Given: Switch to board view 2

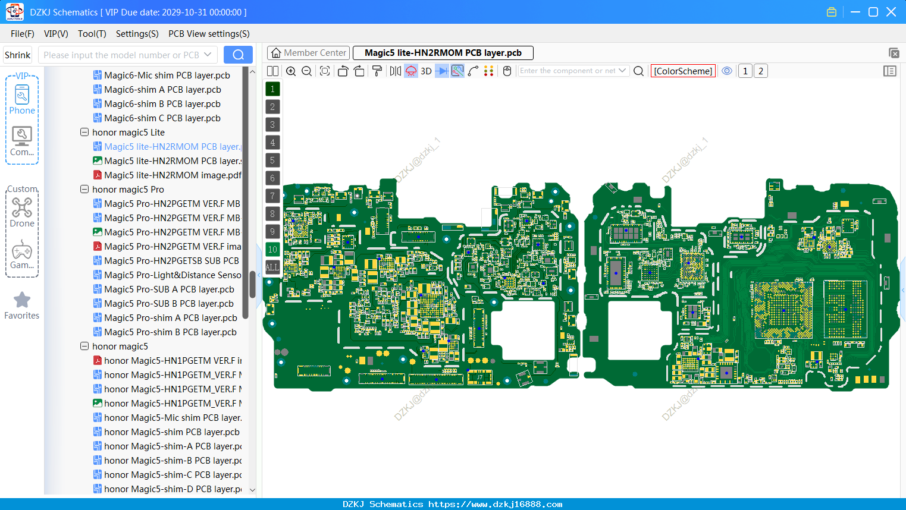Looking at the screenshot, I should [x=761, y=71].
